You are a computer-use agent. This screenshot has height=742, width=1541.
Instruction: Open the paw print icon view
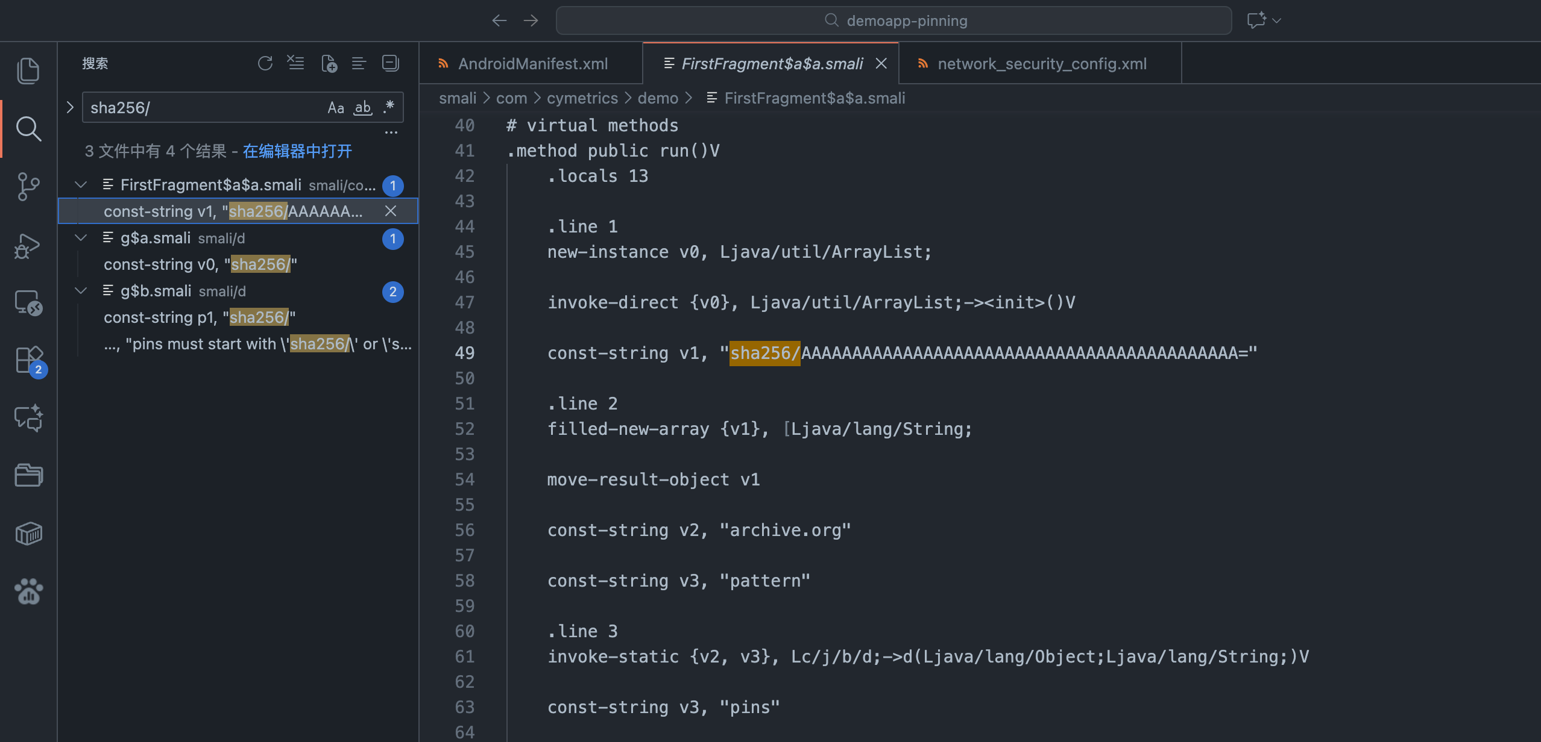click(x=28, y=591)
